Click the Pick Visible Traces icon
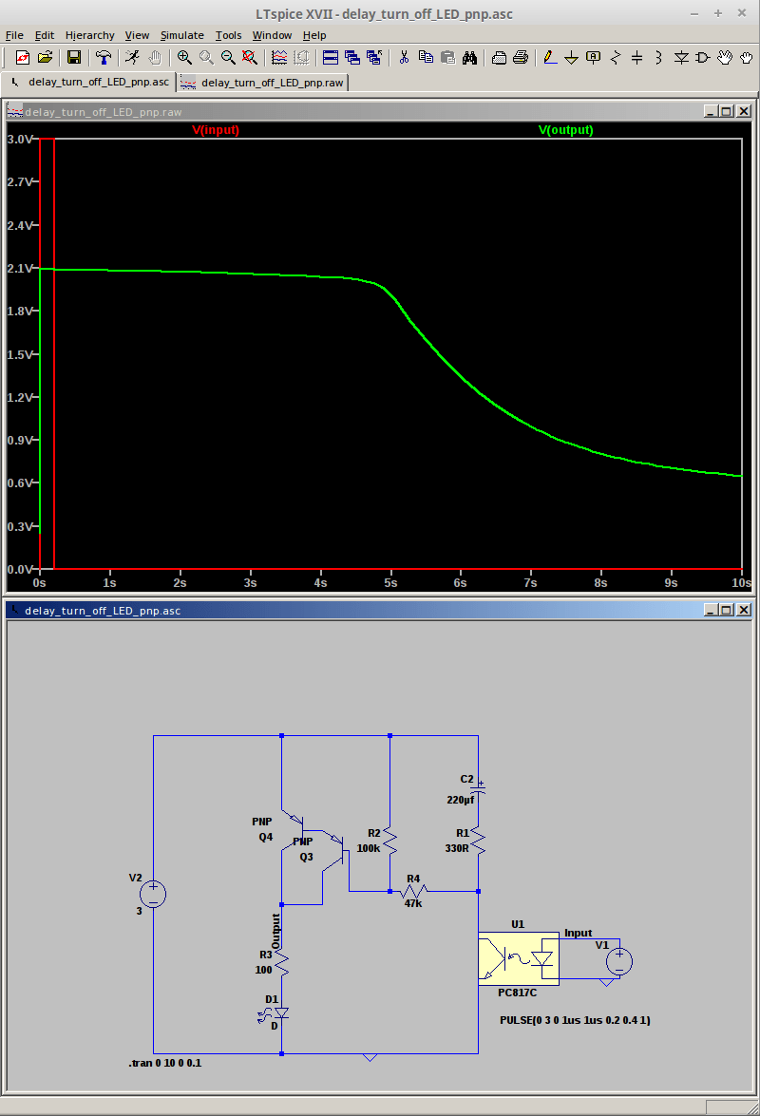Image resolution: width=760 pixels, height=1116 pixels. [279, 58]
